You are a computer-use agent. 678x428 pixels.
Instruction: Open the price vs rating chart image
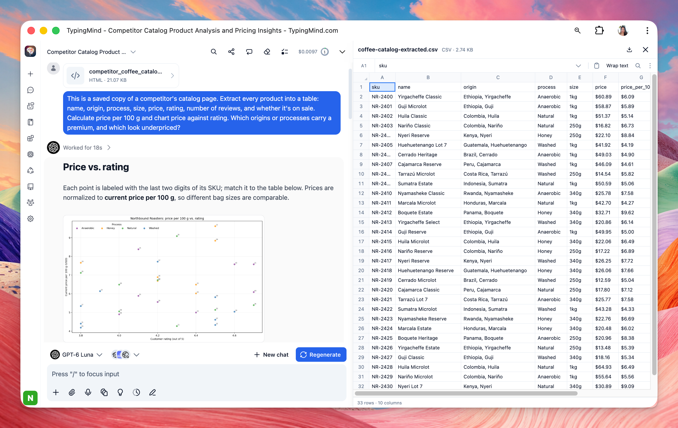[x=163, y=279]
